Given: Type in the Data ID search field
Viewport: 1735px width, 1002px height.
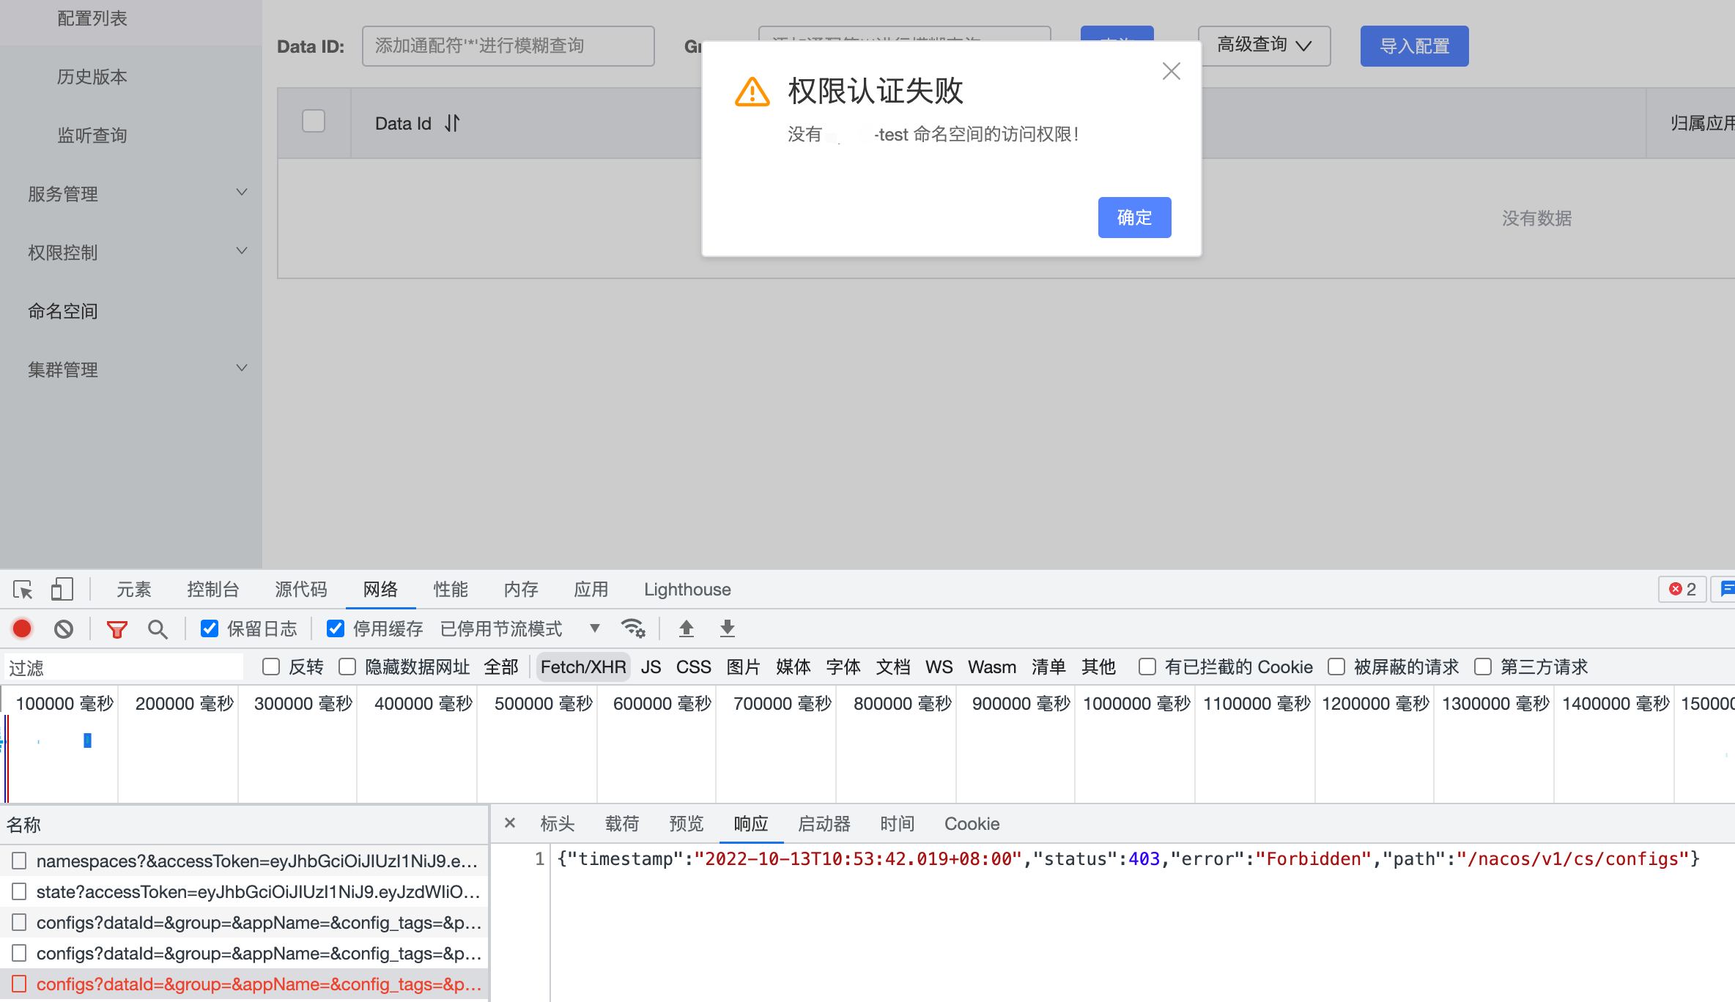Looking at the screenshot, I should 508,45.
